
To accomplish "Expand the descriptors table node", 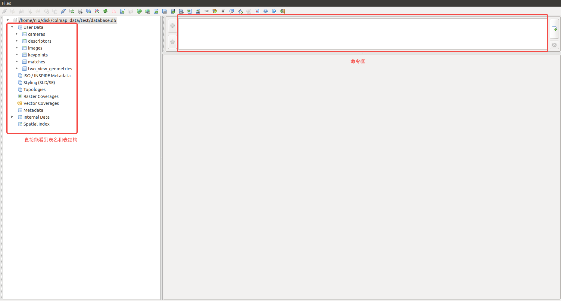I will [x=17, y=41].
